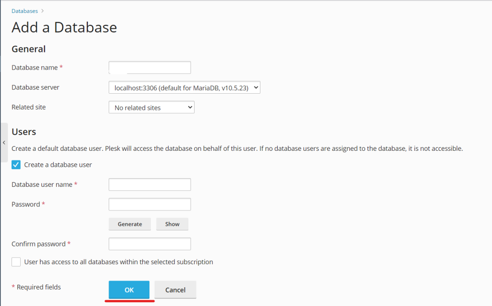
Task: Open the Related site dropdown
Action: tap(151, 107)
